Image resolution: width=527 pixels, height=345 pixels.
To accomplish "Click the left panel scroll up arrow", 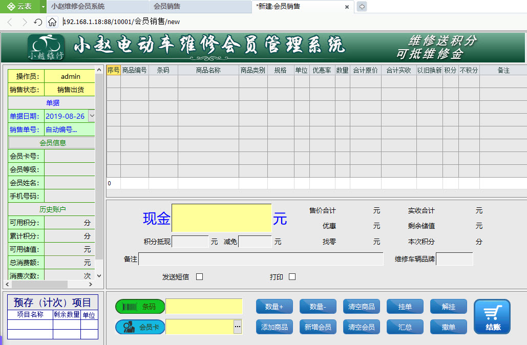I will click(99, 70).
